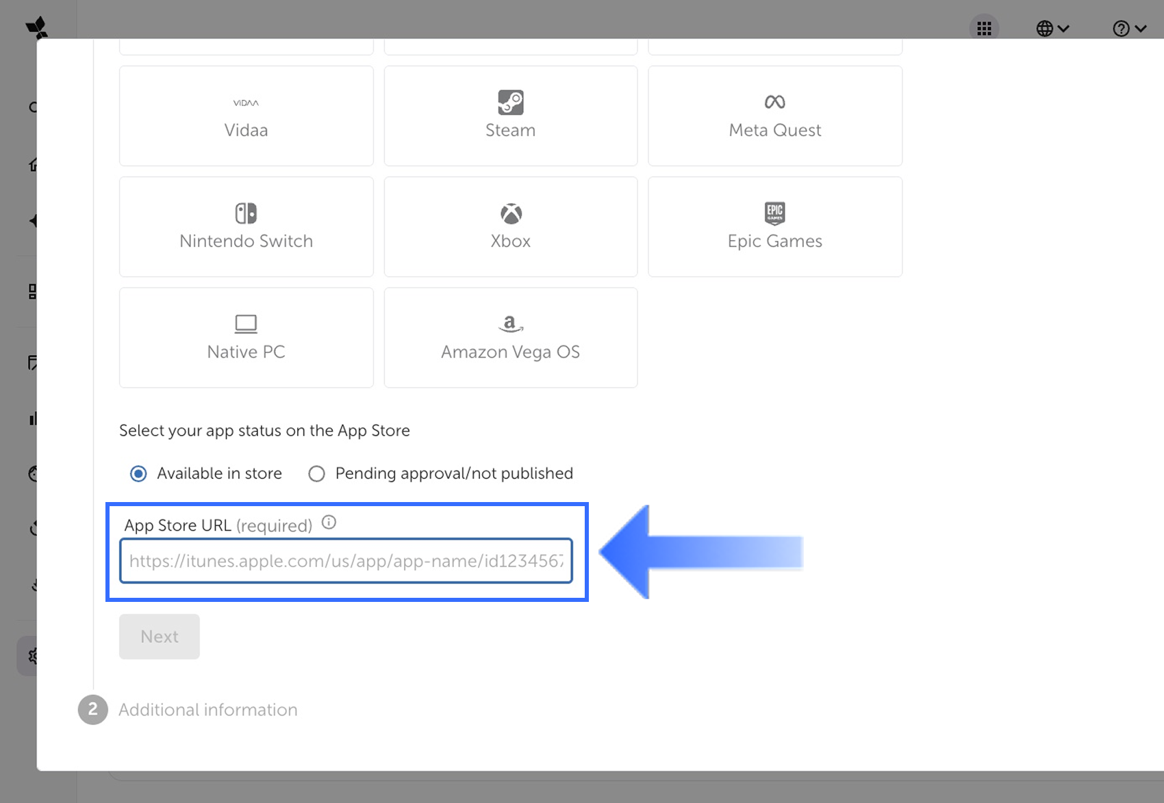The width and height of the screenshot is (1164, 803).
Task: Choose the Amazon Vega OS tile
Action: point(510,337)
